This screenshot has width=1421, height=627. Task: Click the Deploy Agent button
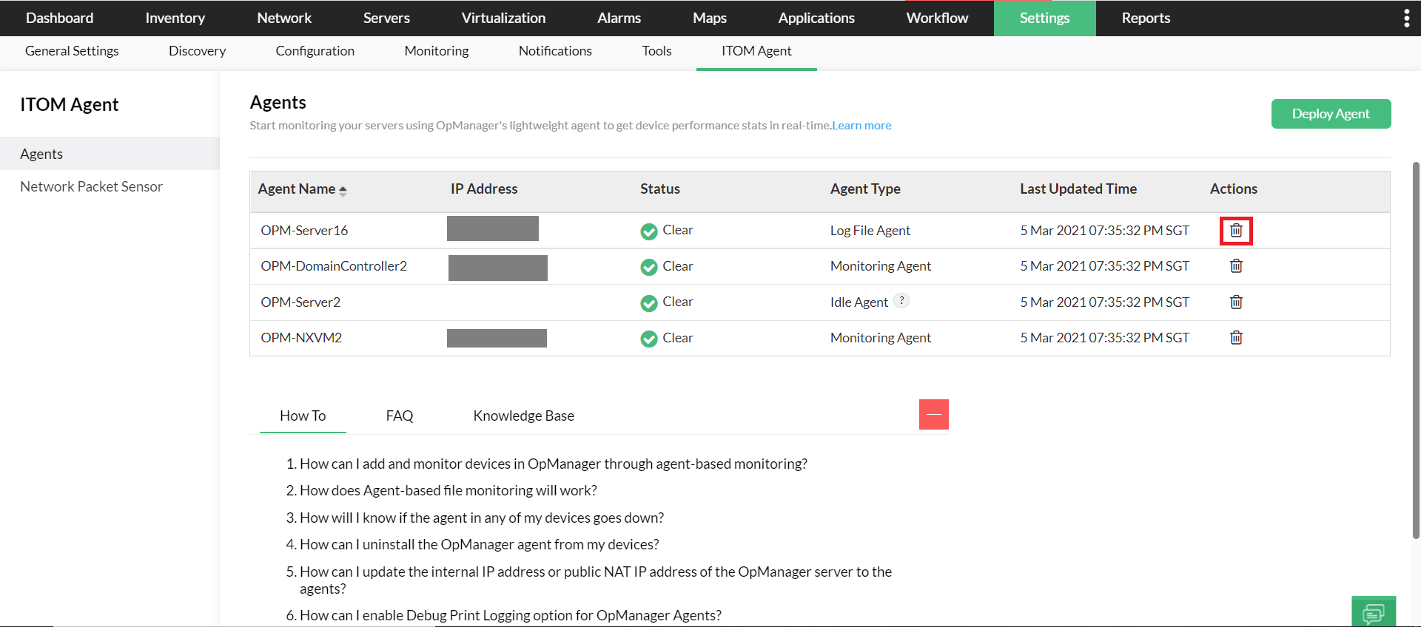(x=1330, y=114)
